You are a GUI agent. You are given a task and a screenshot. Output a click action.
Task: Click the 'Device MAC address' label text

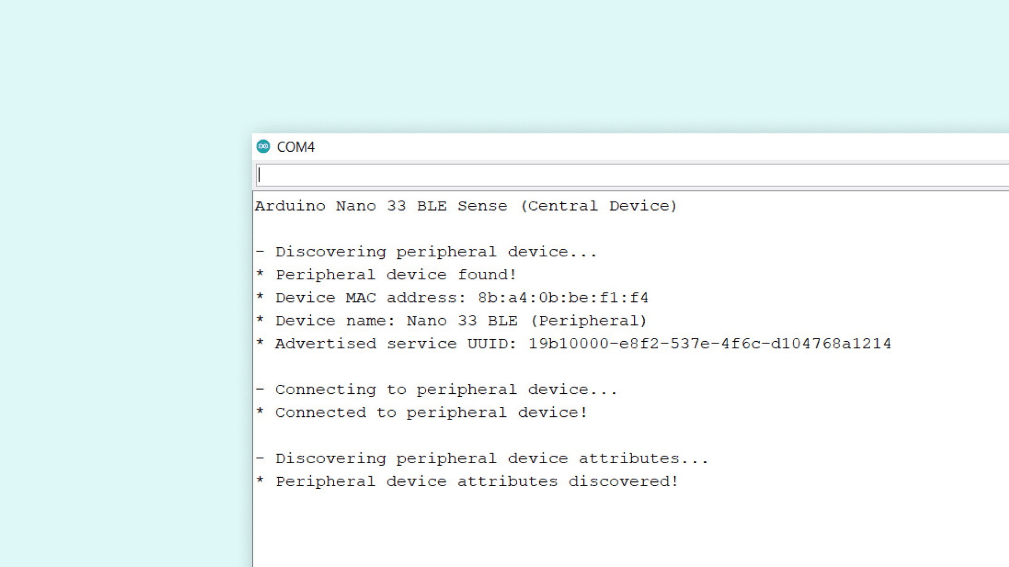(370, 298)
